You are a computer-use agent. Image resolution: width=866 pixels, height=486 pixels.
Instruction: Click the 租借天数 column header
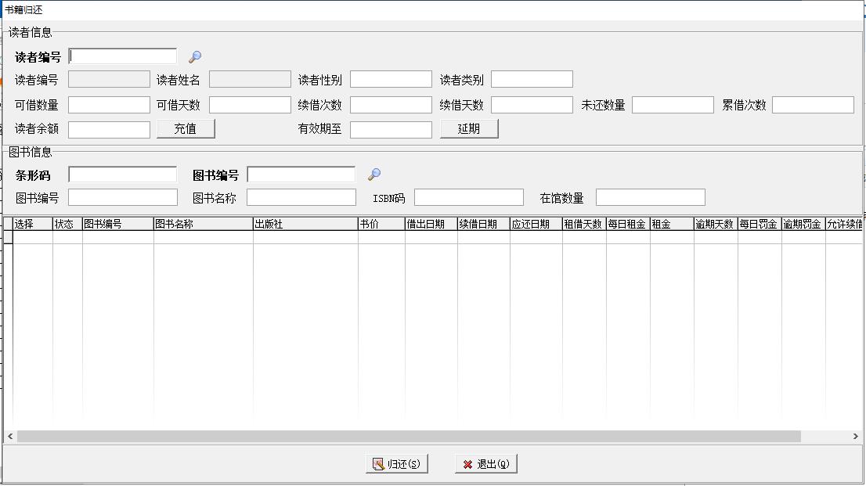coord(584,225)
